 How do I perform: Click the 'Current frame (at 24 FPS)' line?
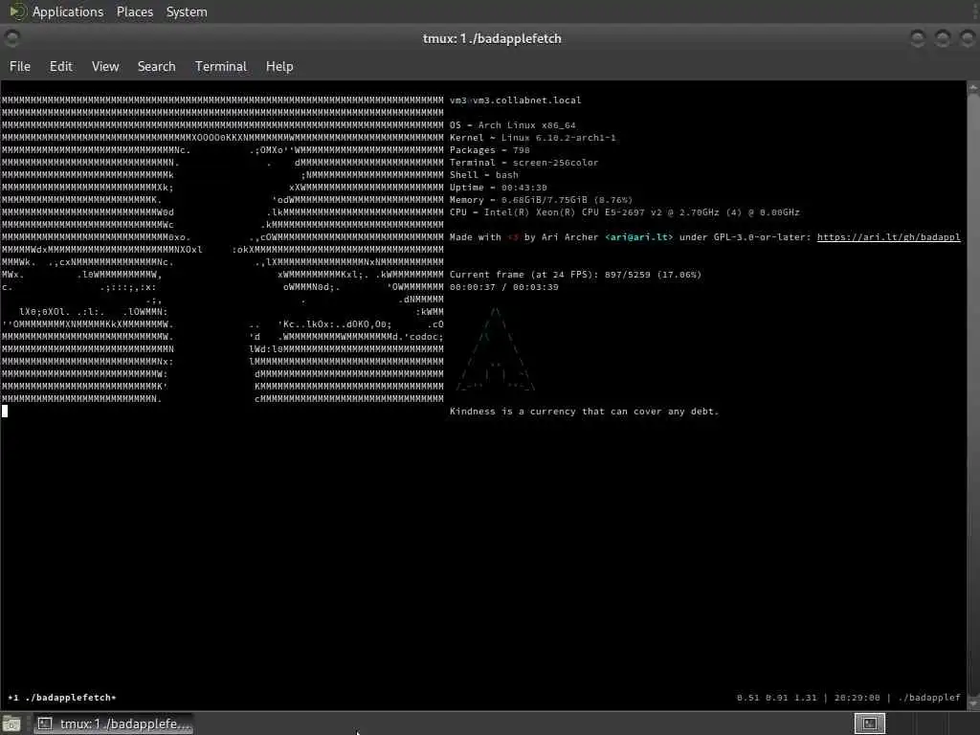pos(575,275)
